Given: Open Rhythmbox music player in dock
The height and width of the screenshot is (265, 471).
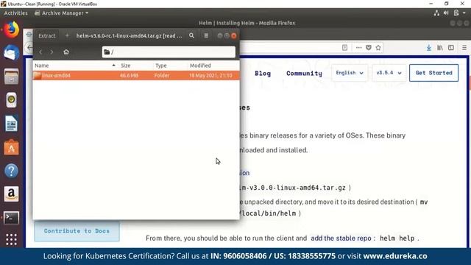Looking at the screenshot, I should [12, 100].
